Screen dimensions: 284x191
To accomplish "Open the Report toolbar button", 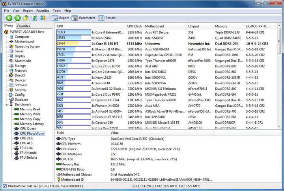I will [60, 18].
